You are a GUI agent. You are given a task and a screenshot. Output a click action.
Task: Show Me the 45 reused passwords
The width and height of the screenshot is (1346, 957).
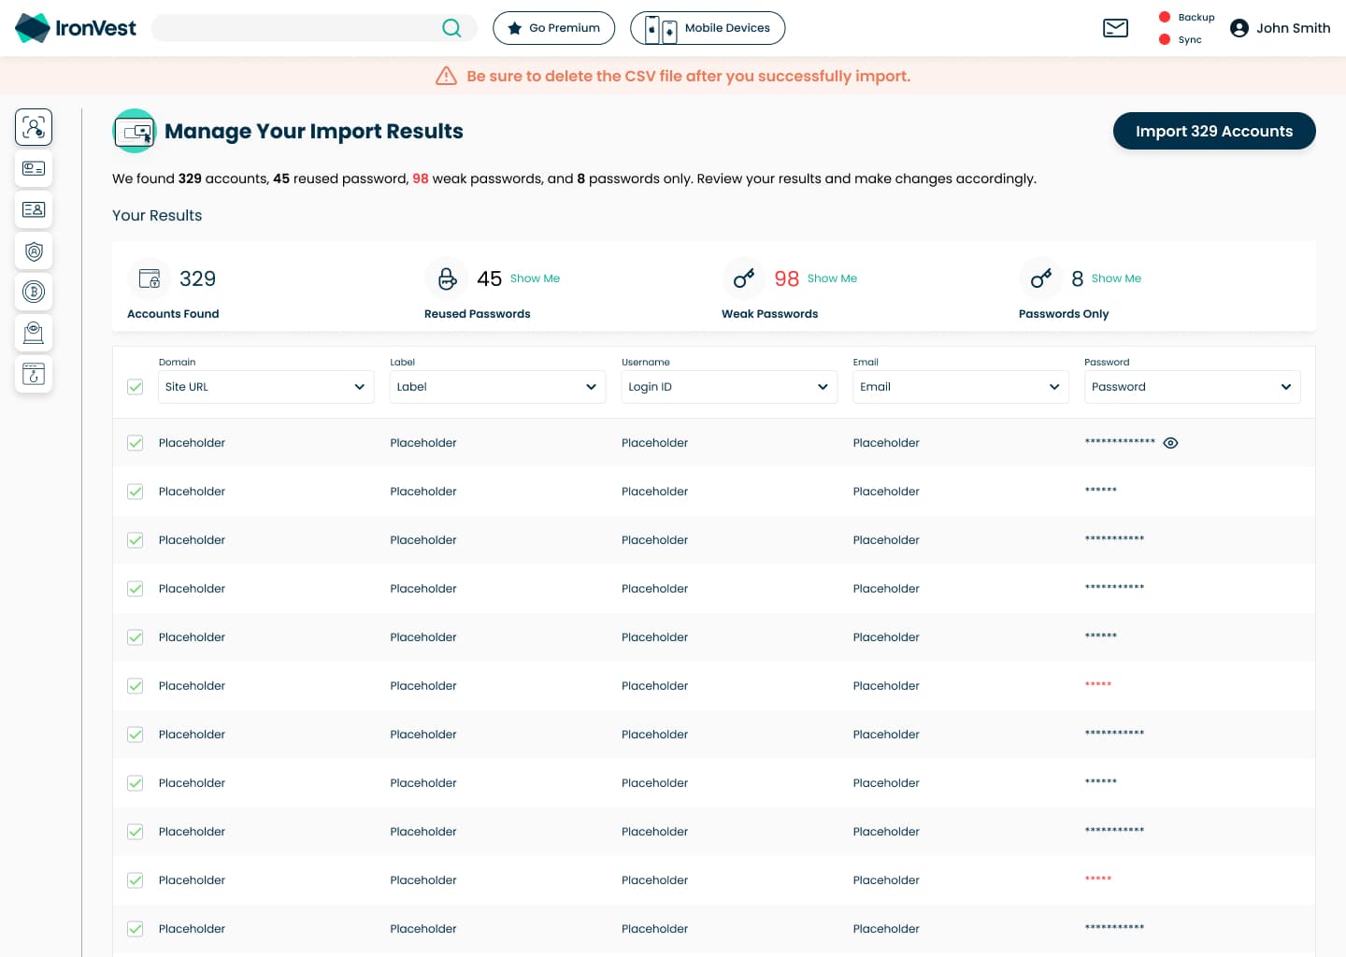pyautogui.click(x=535, y=279)
